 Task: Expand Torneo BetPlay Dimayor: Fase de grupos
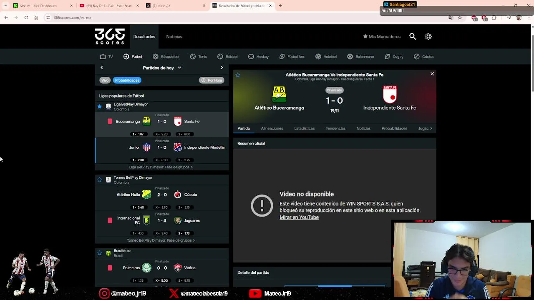(x=161, y=240)
